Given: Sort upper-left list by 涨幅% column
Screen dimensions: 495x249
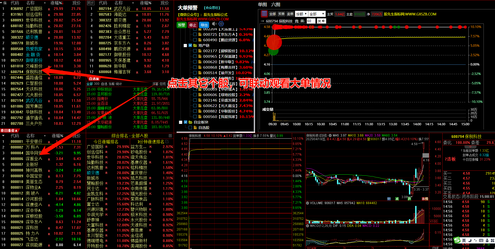Looking at the screenshot, I should pos(56,3).
